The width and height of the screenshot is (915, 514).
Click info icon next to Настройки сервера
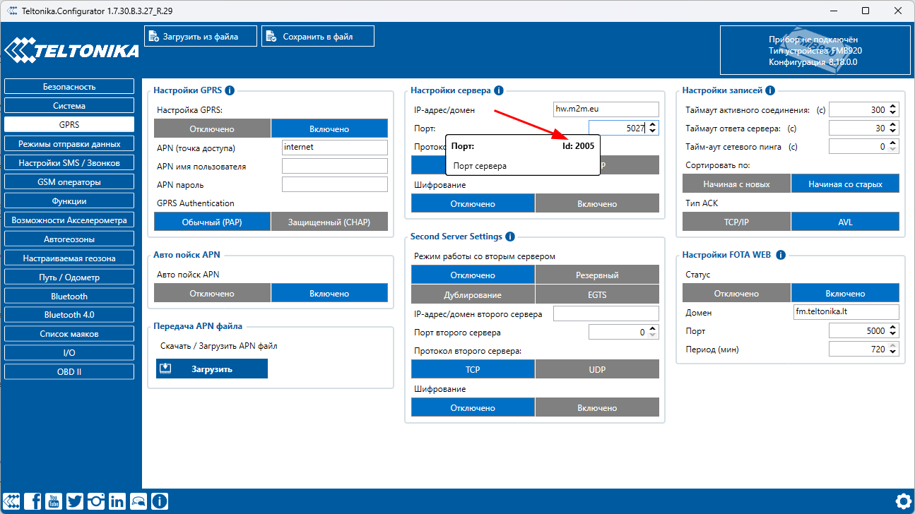coord(499,90)
